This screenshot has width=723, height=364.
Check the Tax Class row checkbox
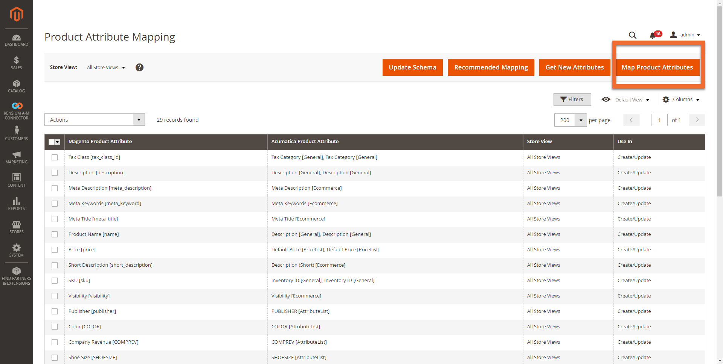coord(55,157)
